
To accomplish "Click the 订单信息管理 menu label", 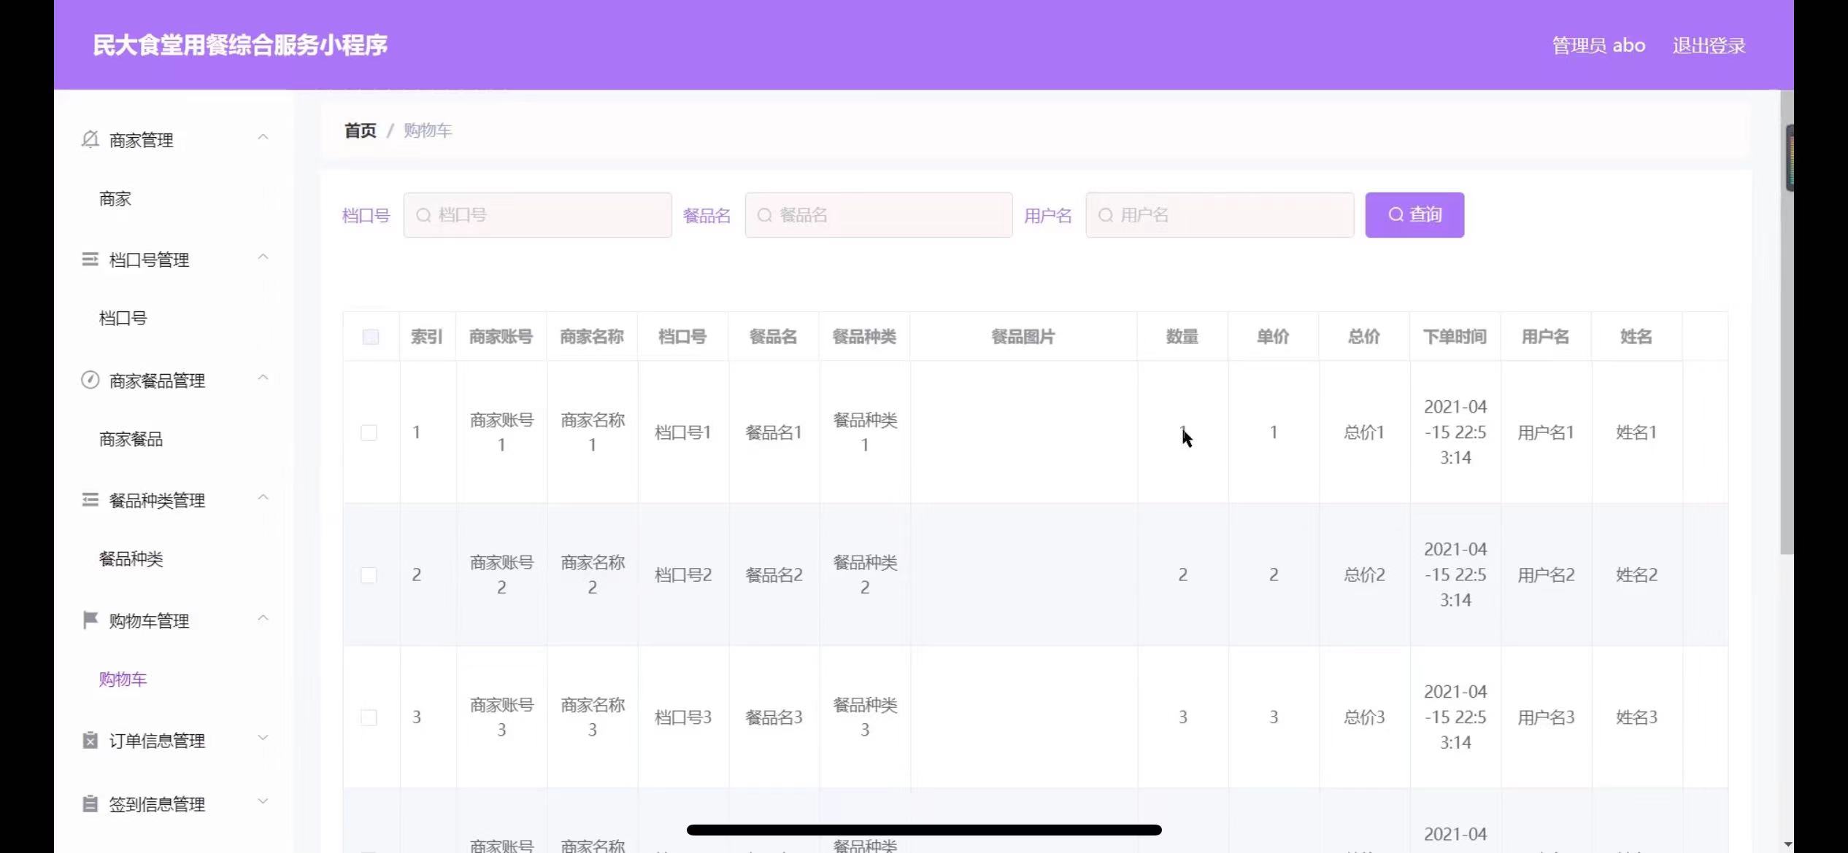I will tap(157, 741).
